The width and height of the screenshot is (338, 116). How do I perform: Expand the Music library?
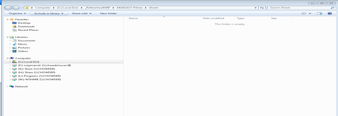(x=10, y=44)
